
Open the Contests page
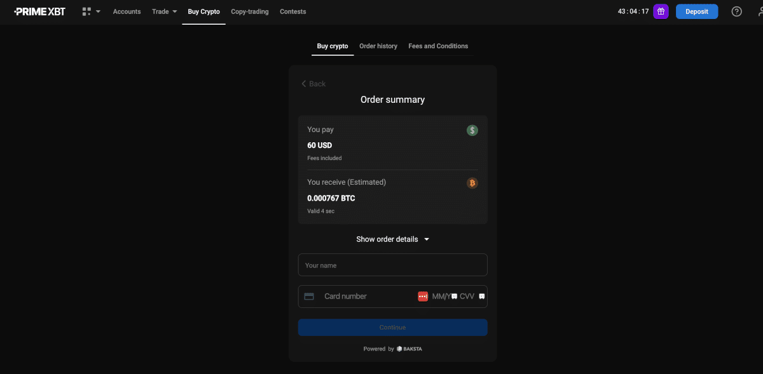(293, 11)
